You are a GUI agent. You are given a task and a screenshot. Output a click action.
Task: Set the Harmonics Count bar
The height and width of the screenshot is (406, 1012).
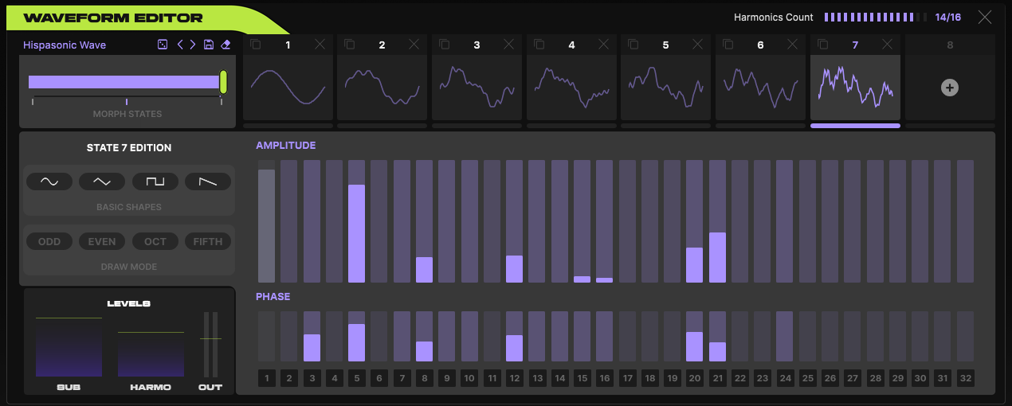tap(875, 17)
